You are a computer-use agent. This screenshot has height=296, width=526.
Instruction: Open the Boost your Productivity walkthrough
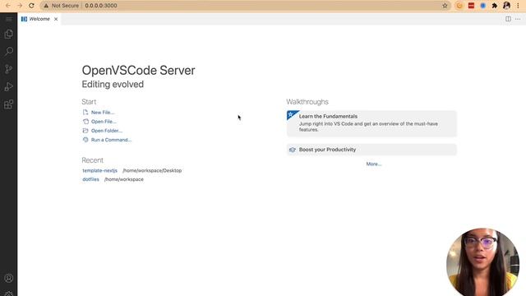click(x=371, y=150)
